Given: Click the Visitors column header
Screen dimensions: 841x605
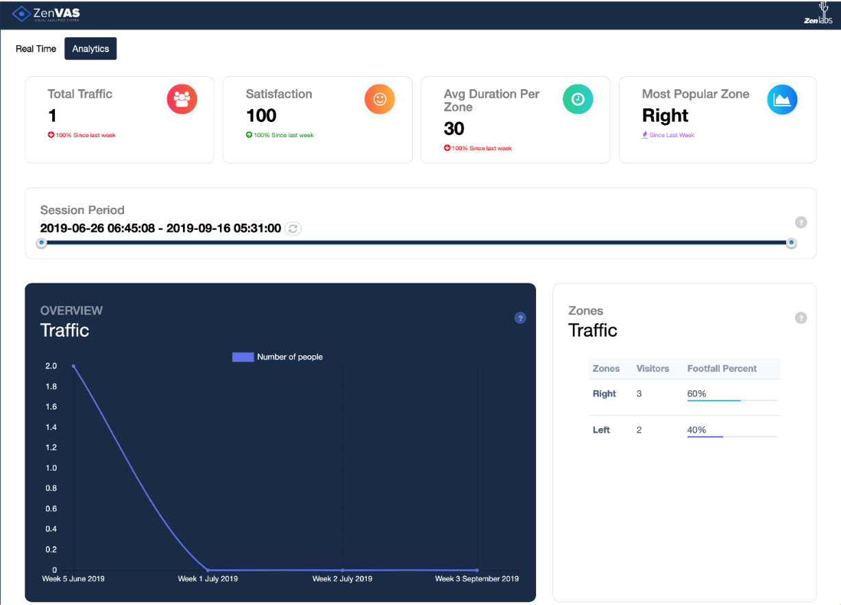Looking at the screenshot, I should click(x=653, y=368).
